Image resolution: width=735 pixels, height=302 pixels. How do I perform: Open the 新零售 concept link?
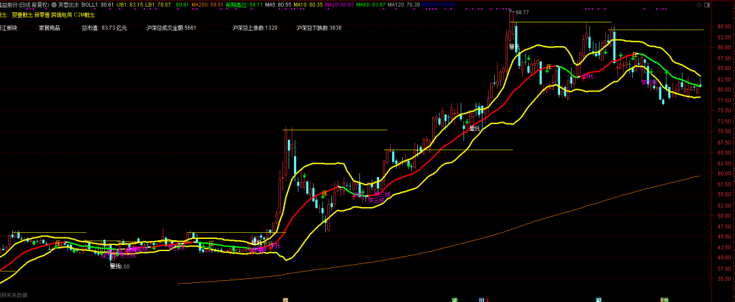[42, 15]
